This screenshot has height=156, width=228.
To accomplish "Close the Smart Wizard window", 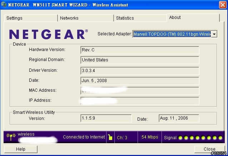I will coord(223,5).
